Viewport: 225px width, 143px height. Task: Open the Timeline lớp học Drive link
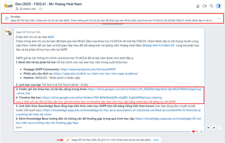click(102, 98)
